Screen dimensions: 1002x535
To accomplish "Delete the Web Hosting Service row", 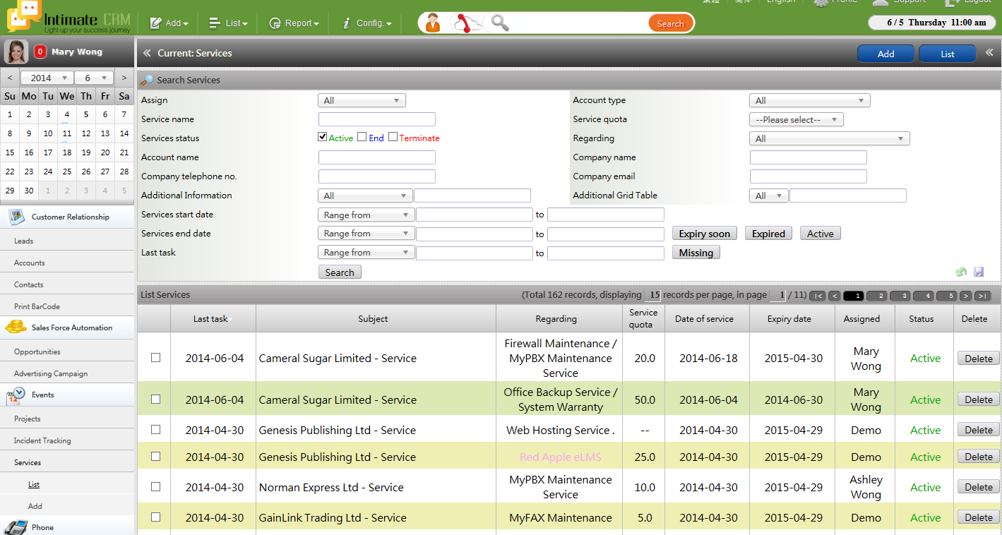I will [x=979, y=430].
